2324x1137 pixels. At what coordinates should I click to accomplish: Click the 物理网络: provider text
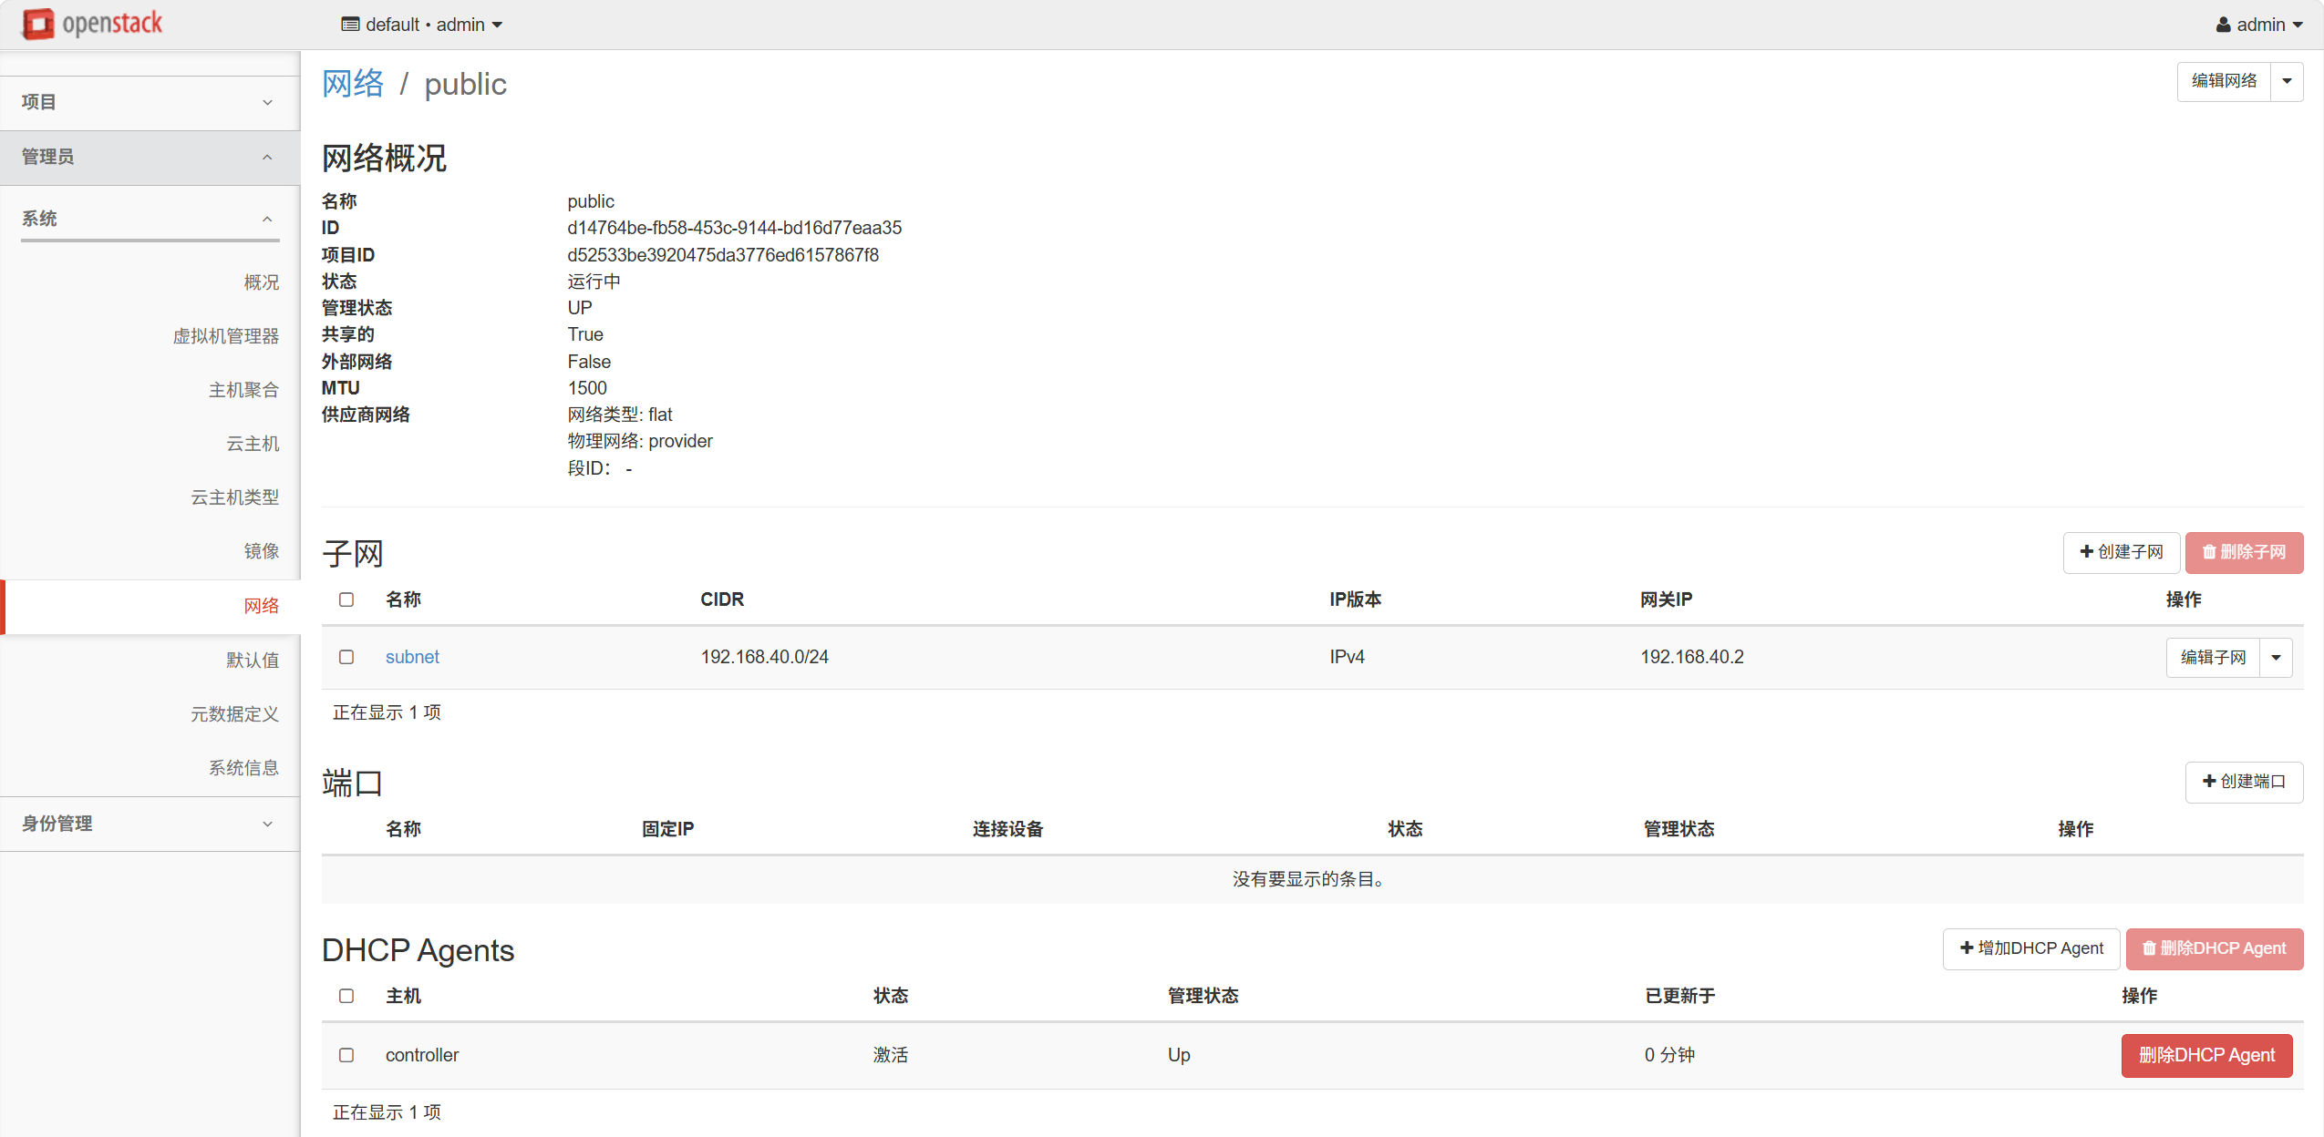[640, 441]
